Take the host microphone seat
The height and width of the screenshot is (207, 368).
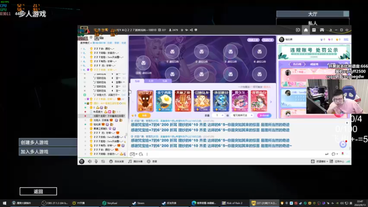(144, 63)
